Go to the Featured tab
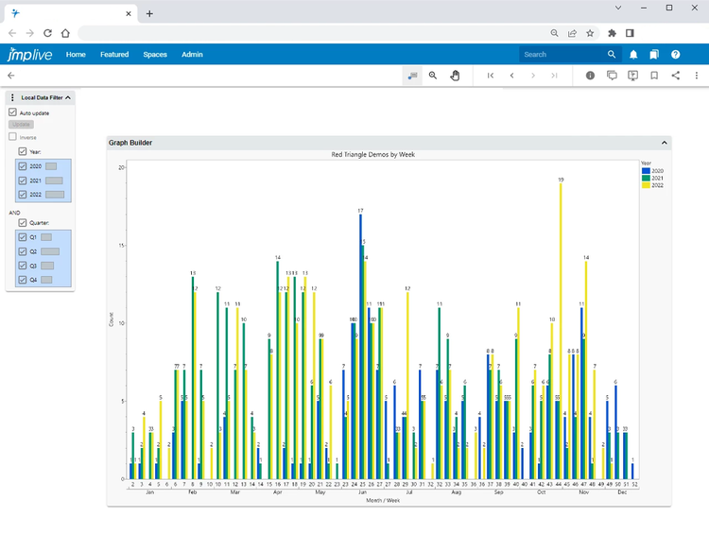This screenshot has height=551, width=709. tap(114, 55)
